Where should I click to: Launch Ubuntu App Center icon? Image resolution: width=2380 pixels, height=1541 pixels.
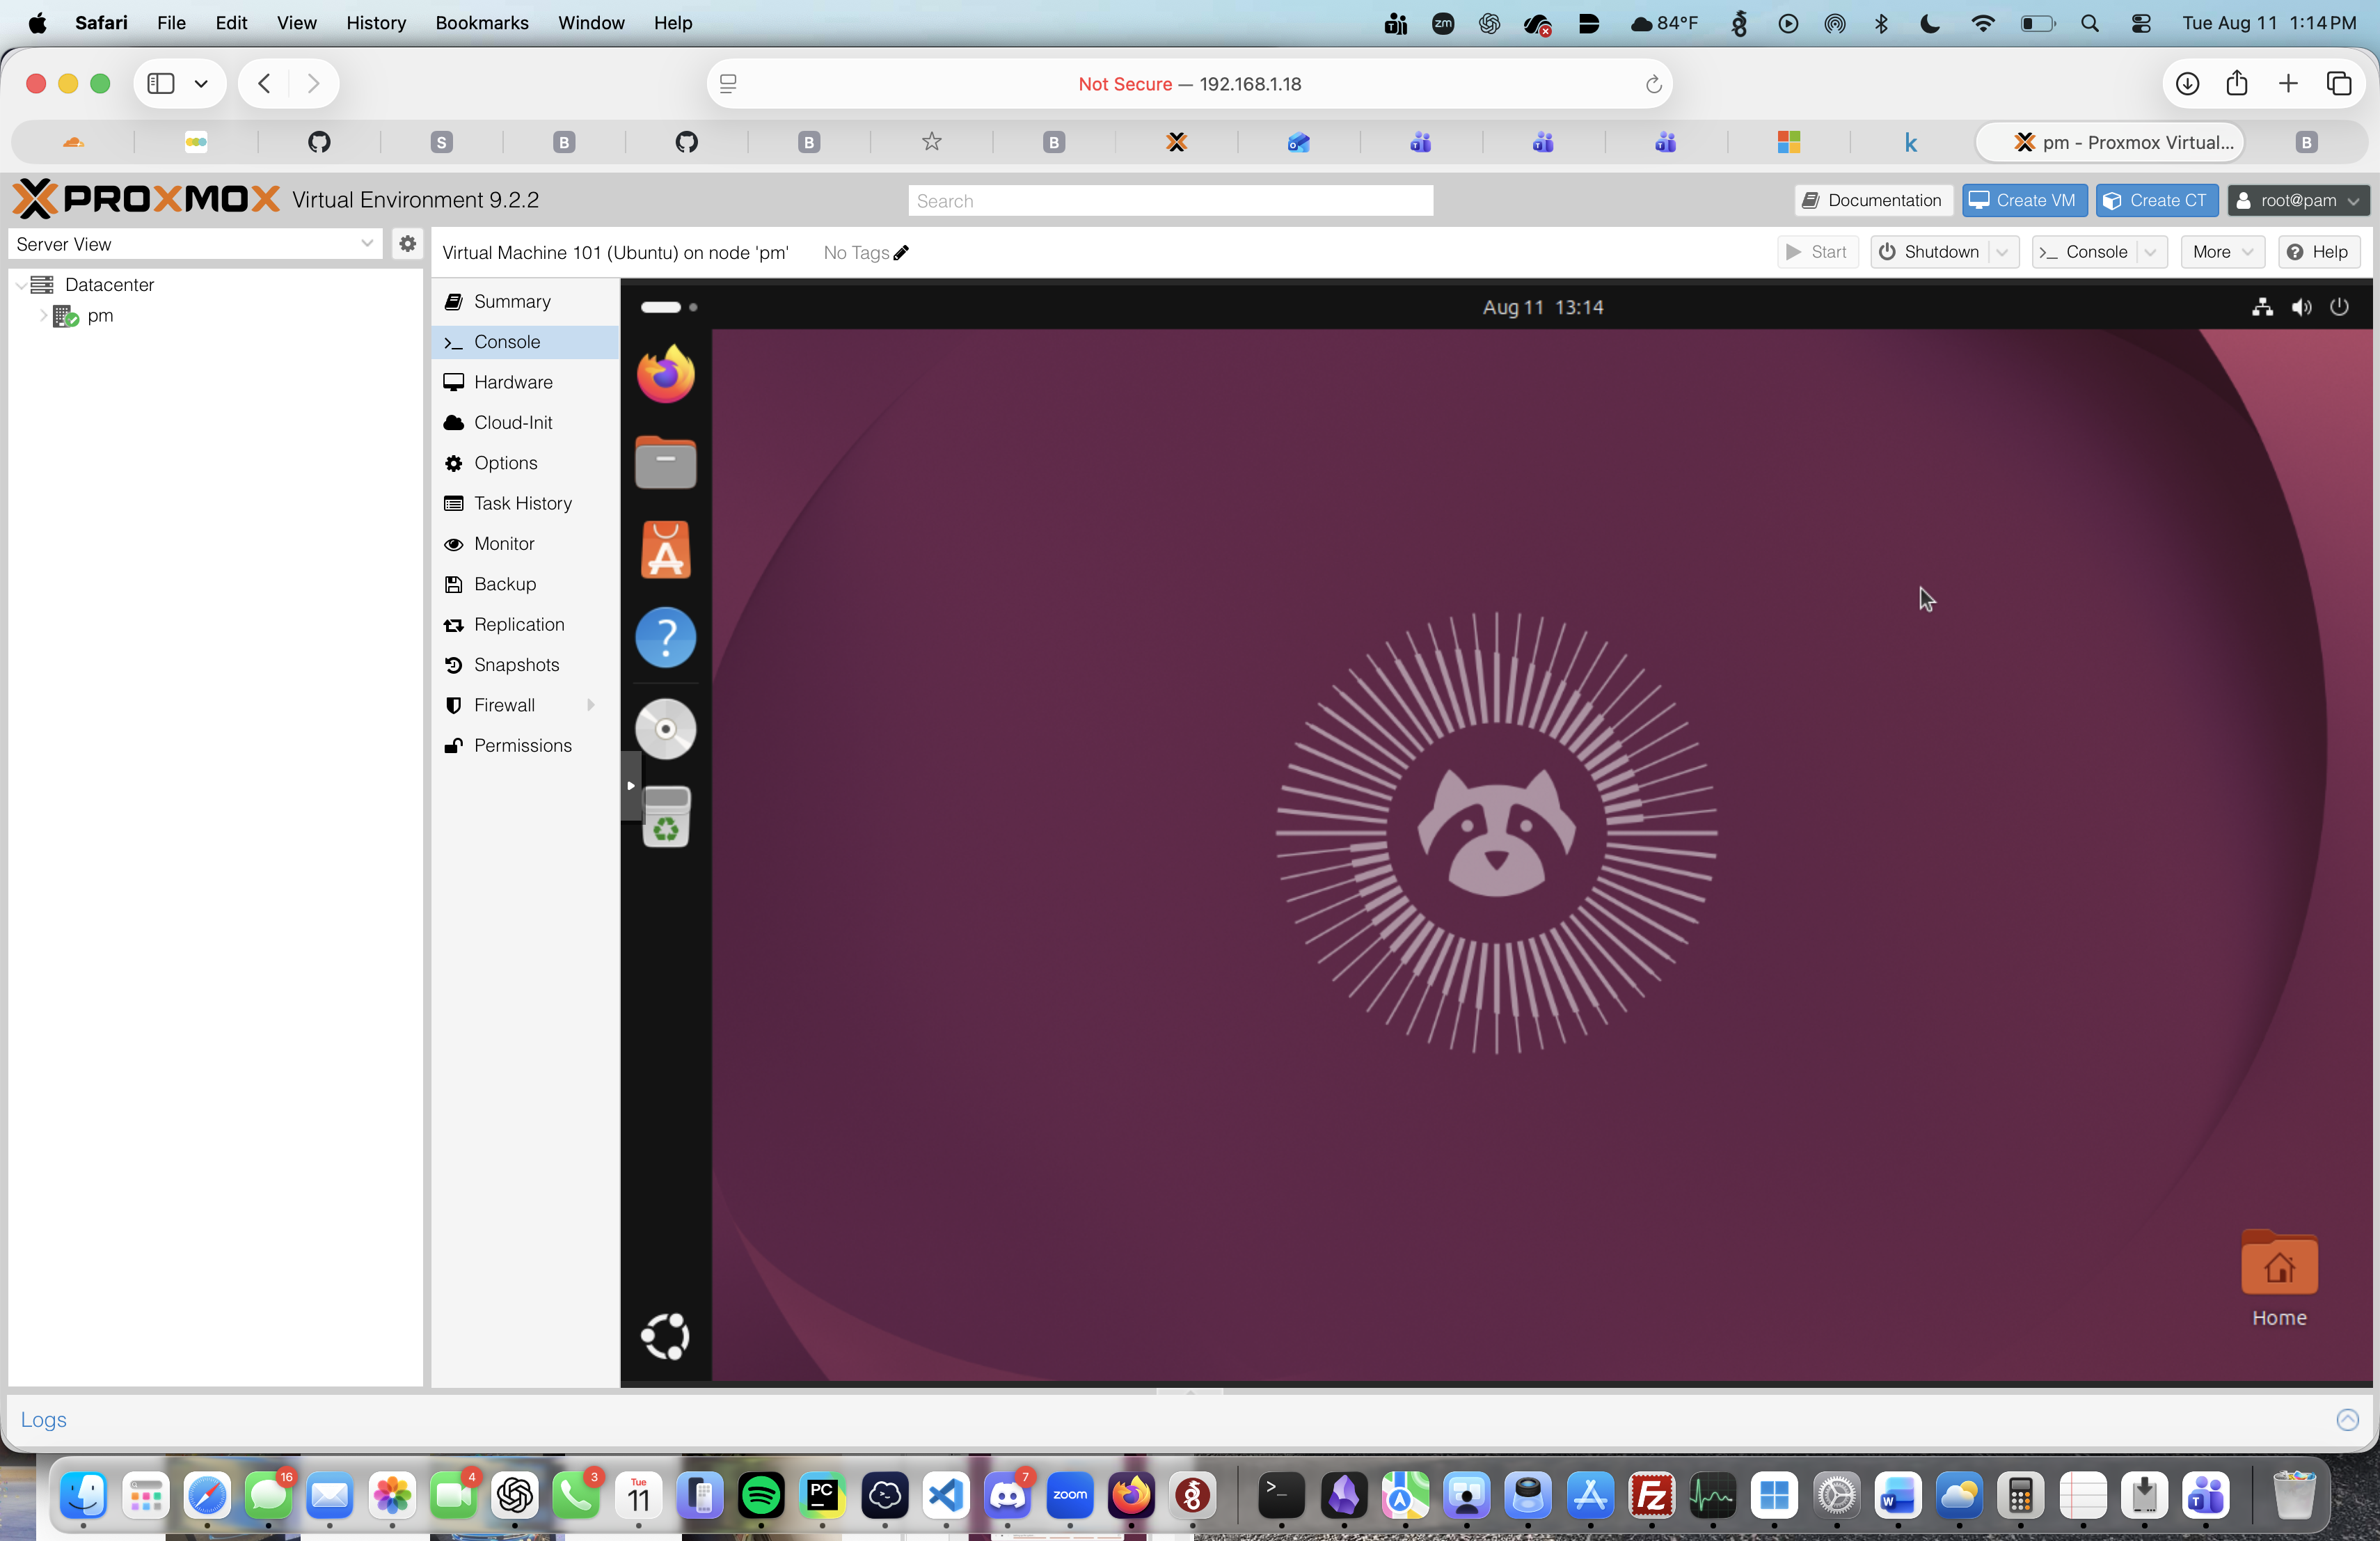665,550
